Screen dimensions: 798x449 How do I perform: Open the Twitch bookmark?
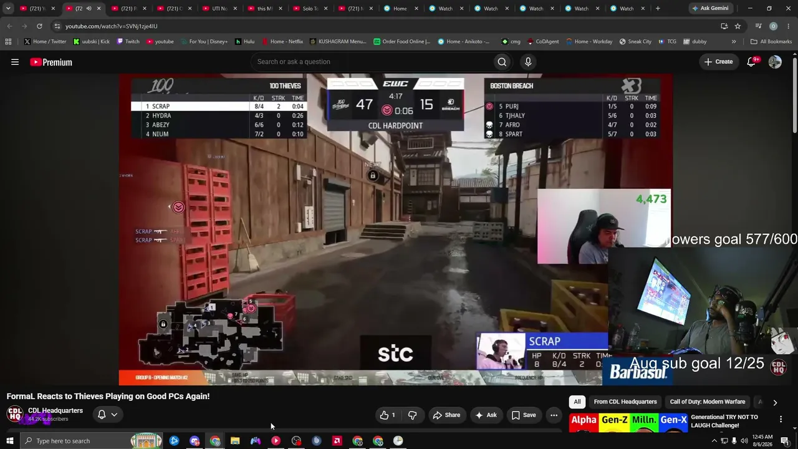[x=128, y=42]
